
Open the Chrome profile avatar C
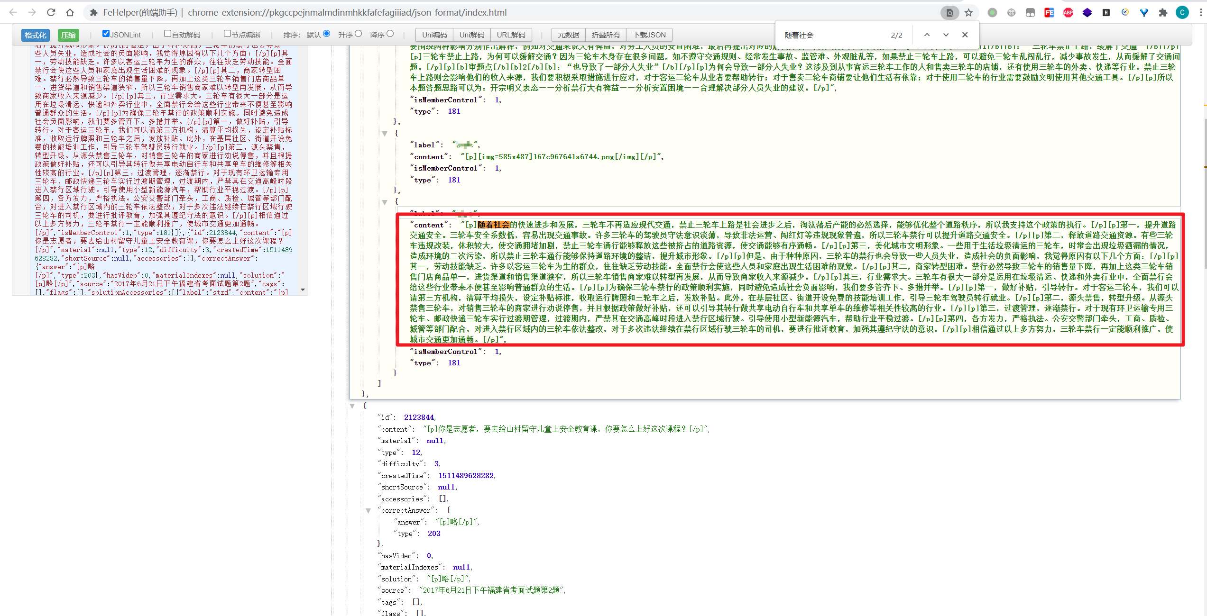[1182, 13]
